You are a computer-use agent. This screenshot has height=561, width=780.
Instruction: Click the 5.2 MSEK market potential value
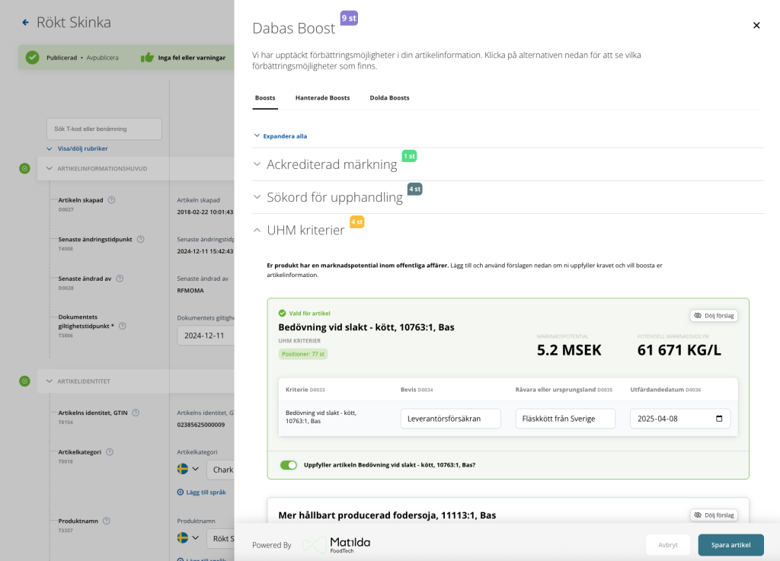(569, 350)
